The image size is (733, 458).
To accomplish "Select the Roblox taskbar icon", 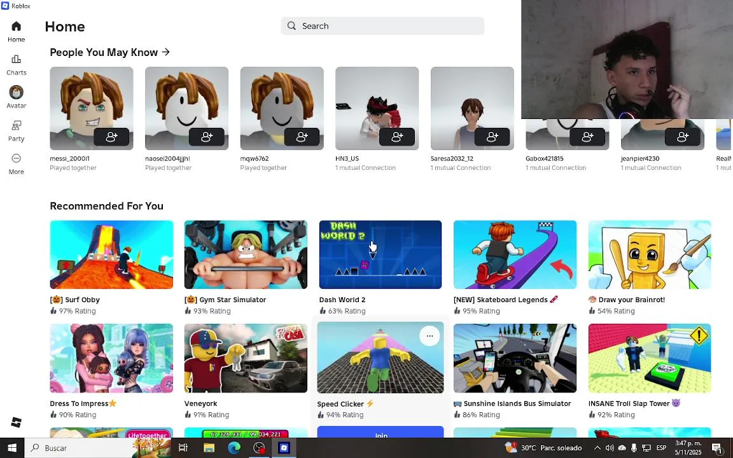I will (284, 448).
